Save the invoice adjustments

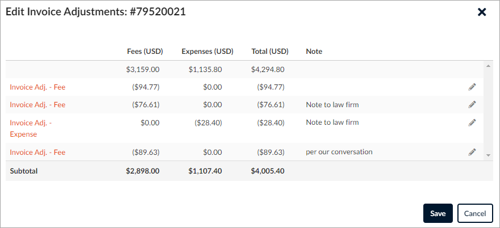coord(438,213)
